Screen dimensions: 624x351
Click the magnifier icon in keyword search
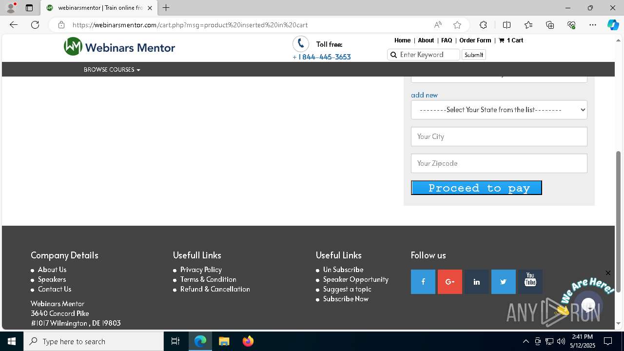(x=393, y=55)
